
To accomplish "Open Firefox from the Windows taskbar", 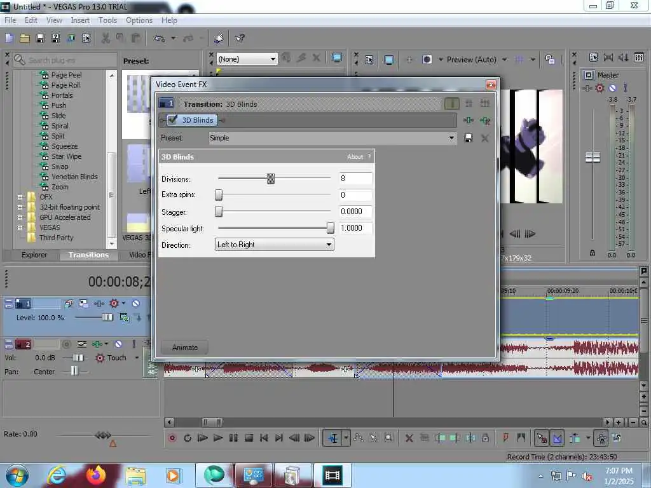I will tap(95, 475).
